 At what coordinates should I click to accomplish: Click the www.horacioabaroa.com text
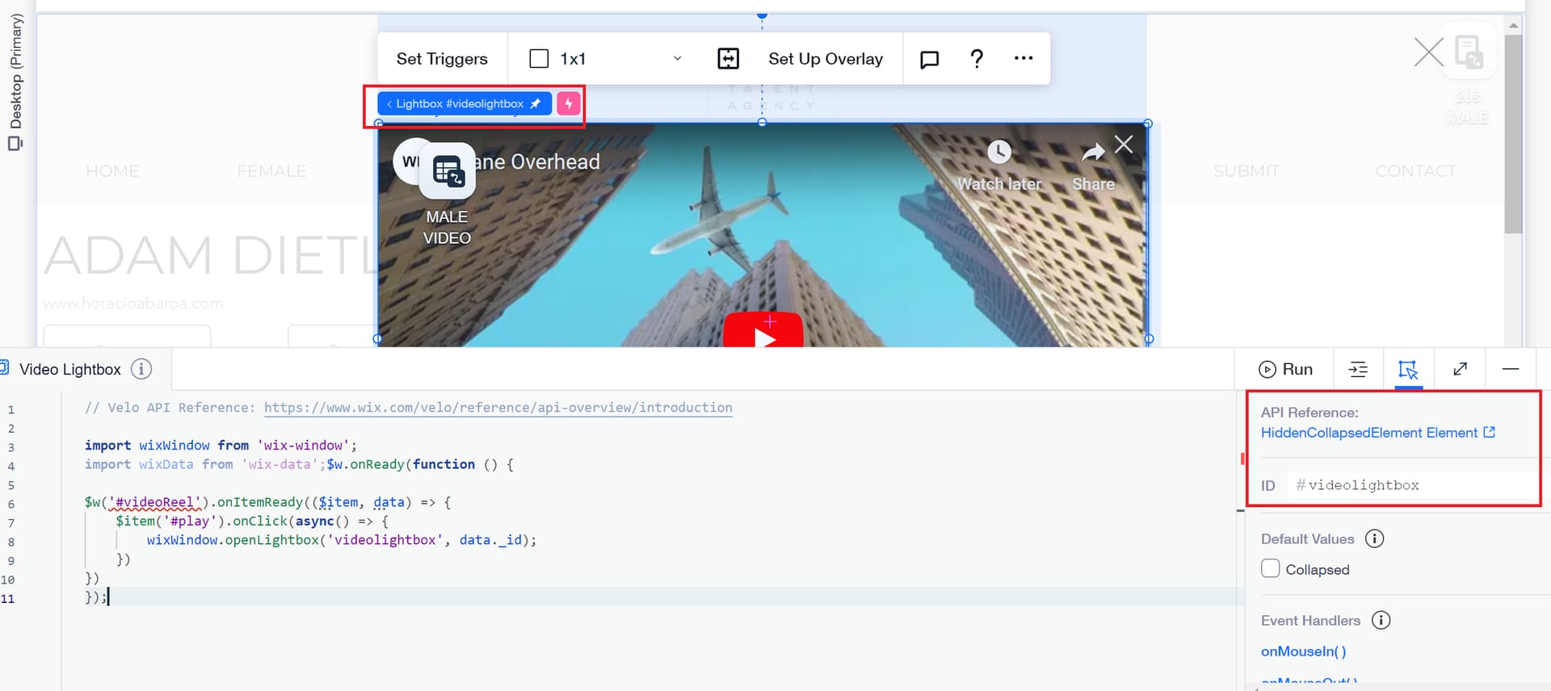133,304
